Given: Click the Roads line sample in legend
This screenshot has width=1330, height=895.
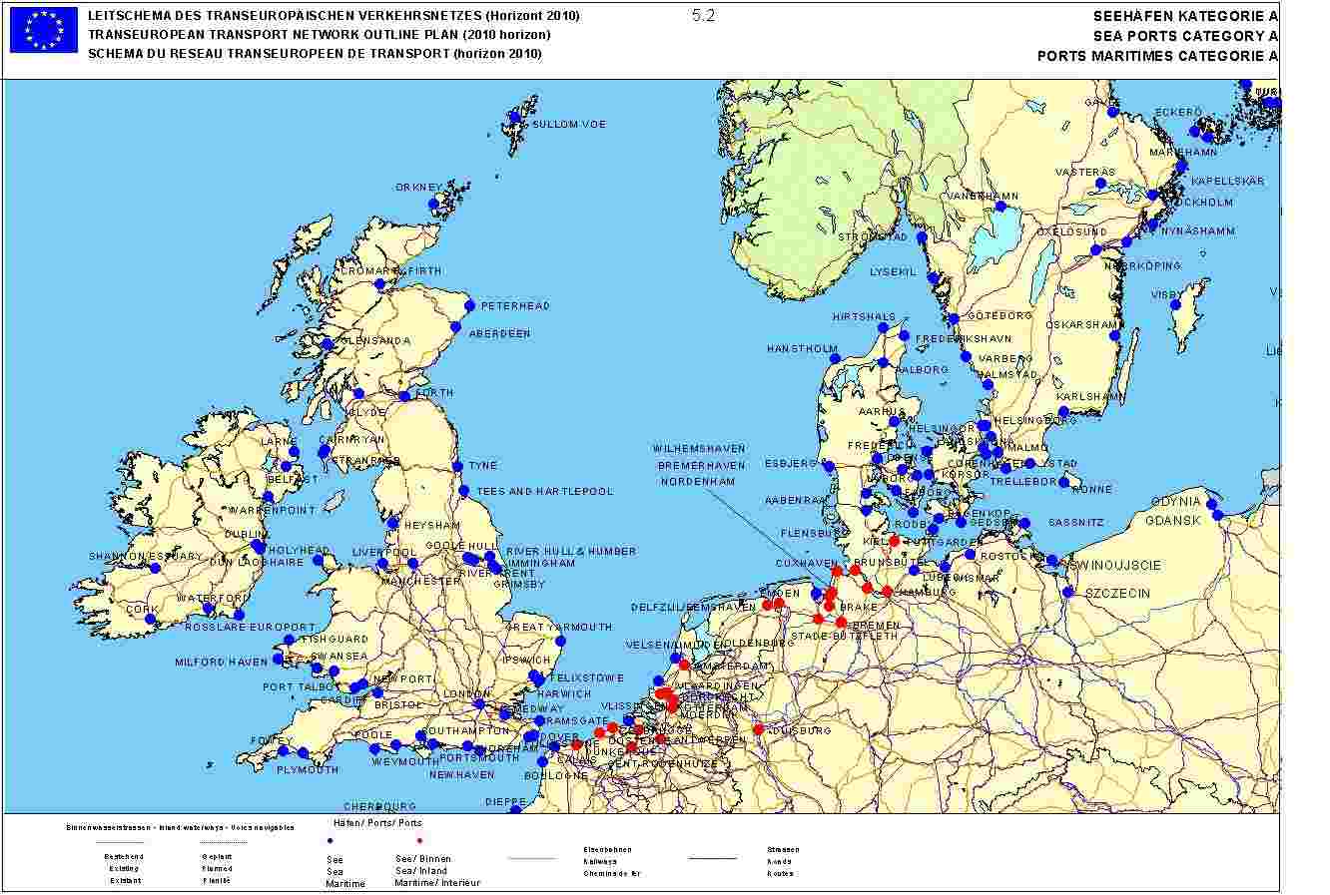Looking at the screenshot, I should (x=711, y=858).
